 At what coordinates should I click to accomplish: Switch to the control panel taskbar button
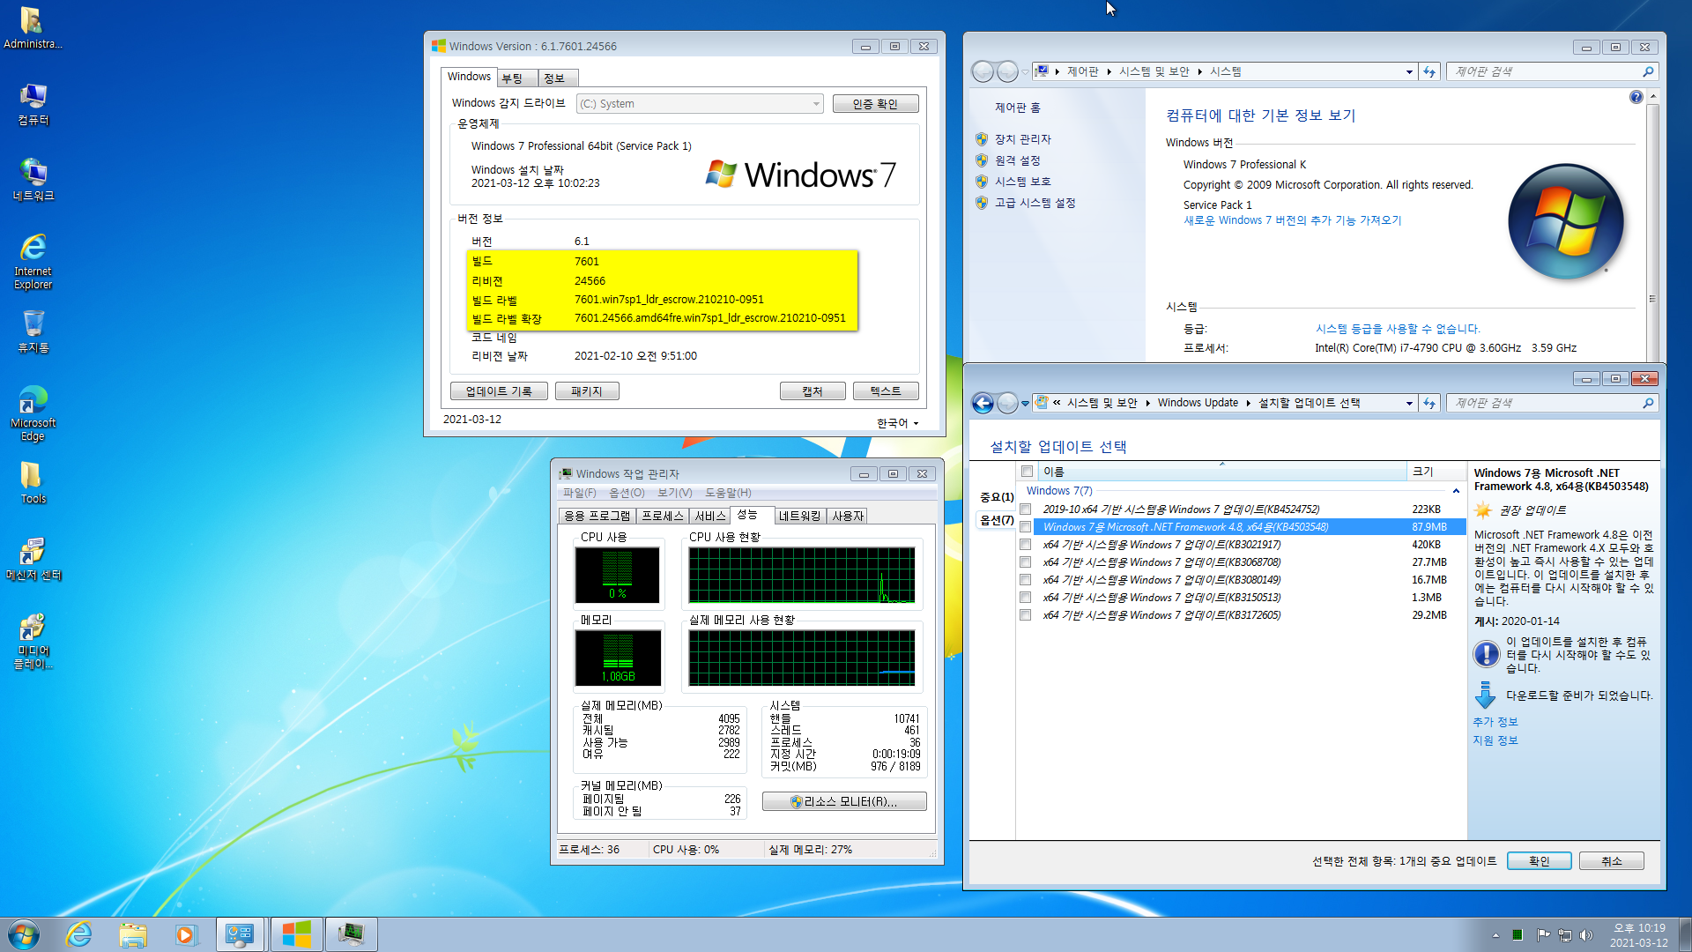click(x=240, y=934)
